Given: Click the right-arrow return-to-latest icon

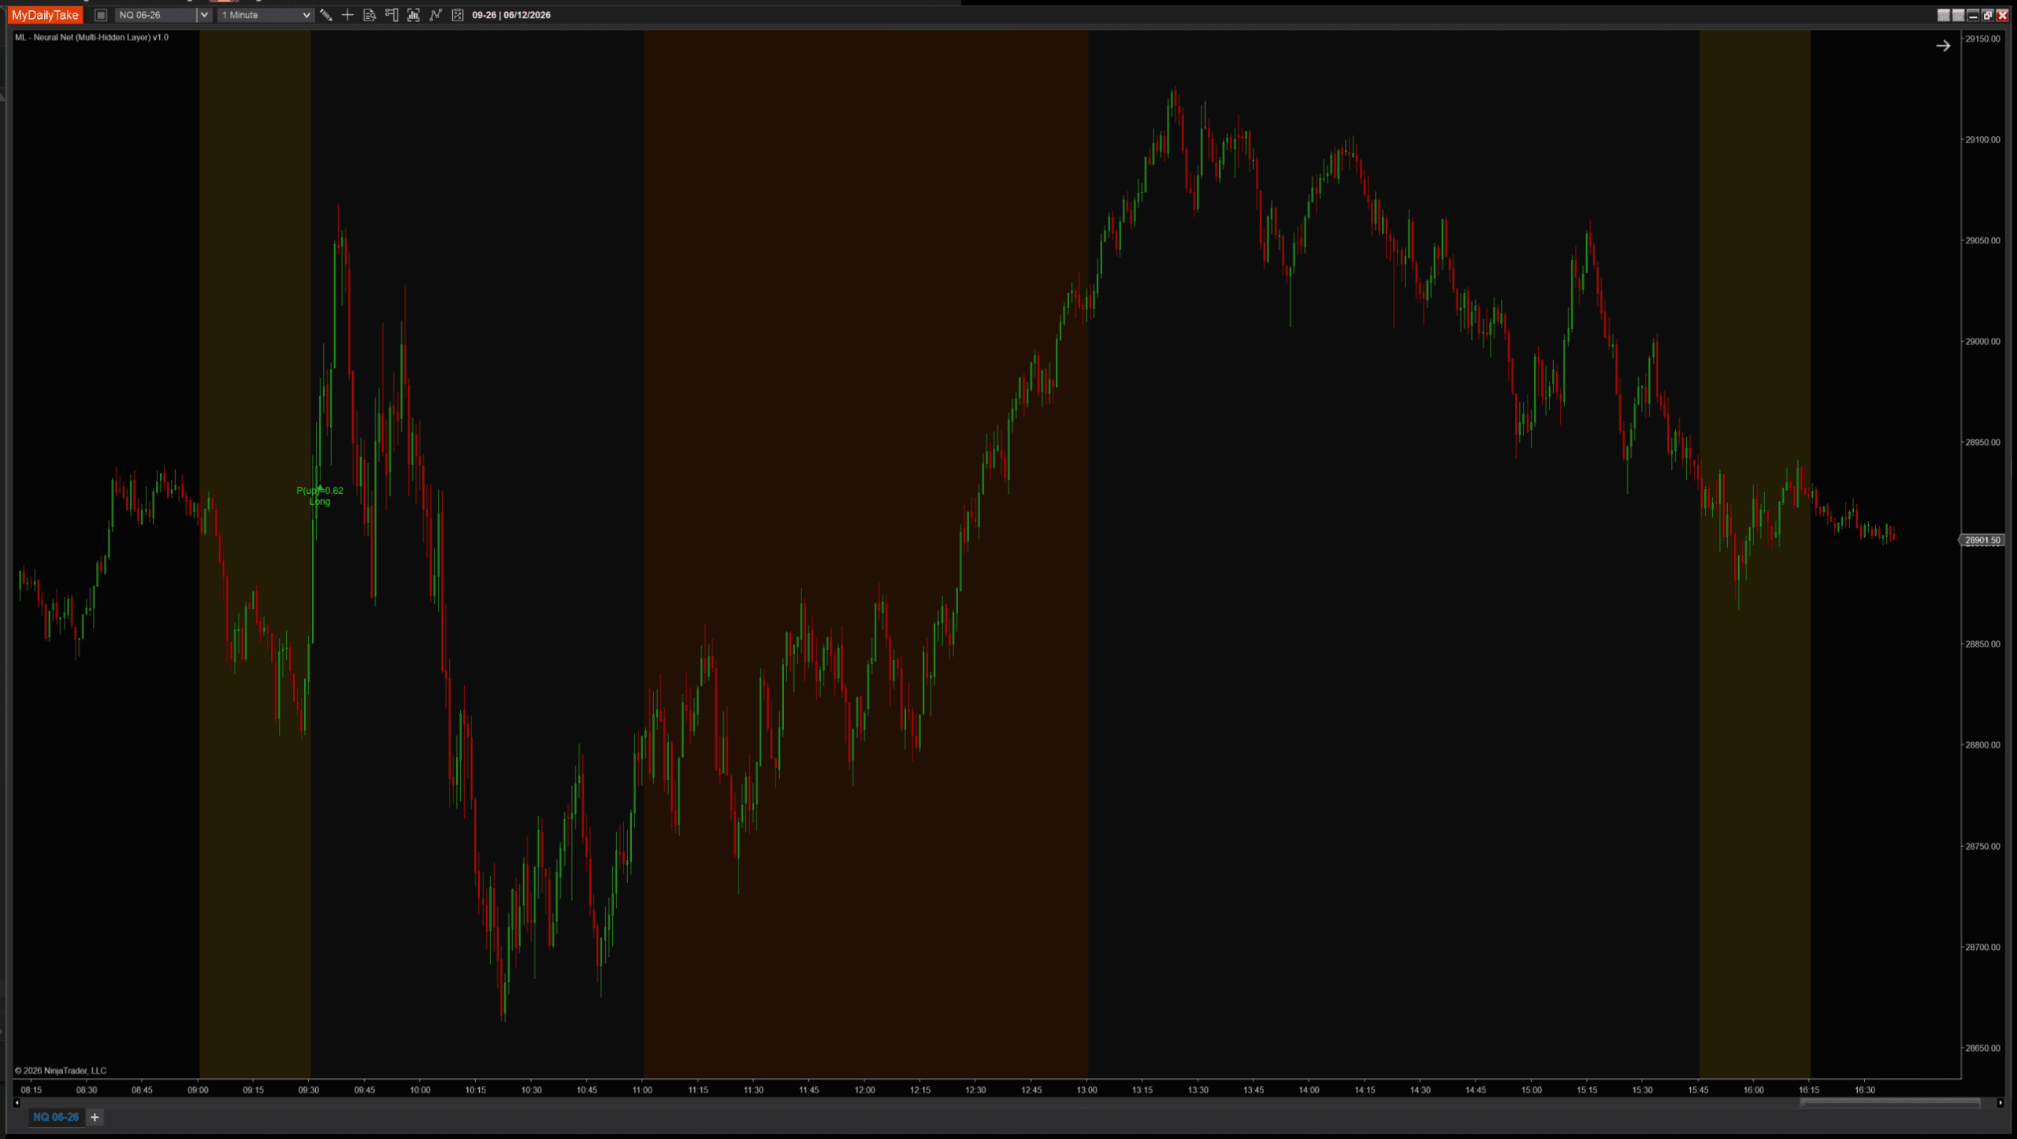Looking at the screenshot, I should (1943, 46).
